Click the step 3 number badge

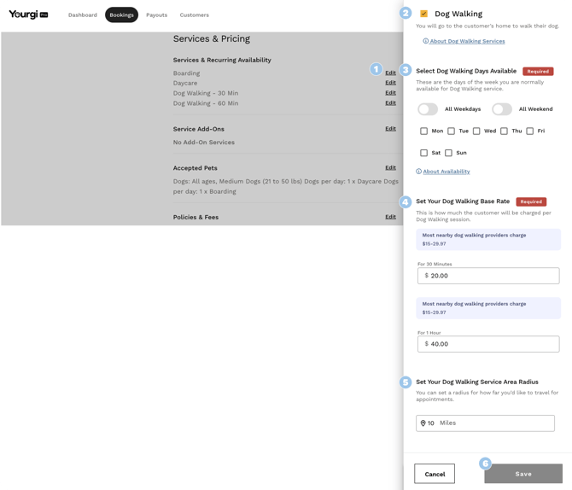(406, 70)
